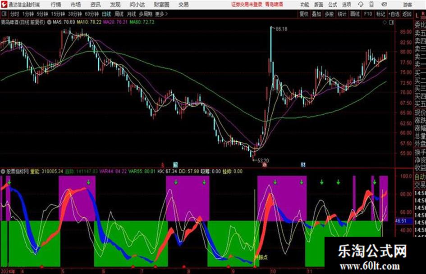The image size is (426, 274).
Task: Click the red 青岛啤酒 link in top bar
Action: point(274,4)
